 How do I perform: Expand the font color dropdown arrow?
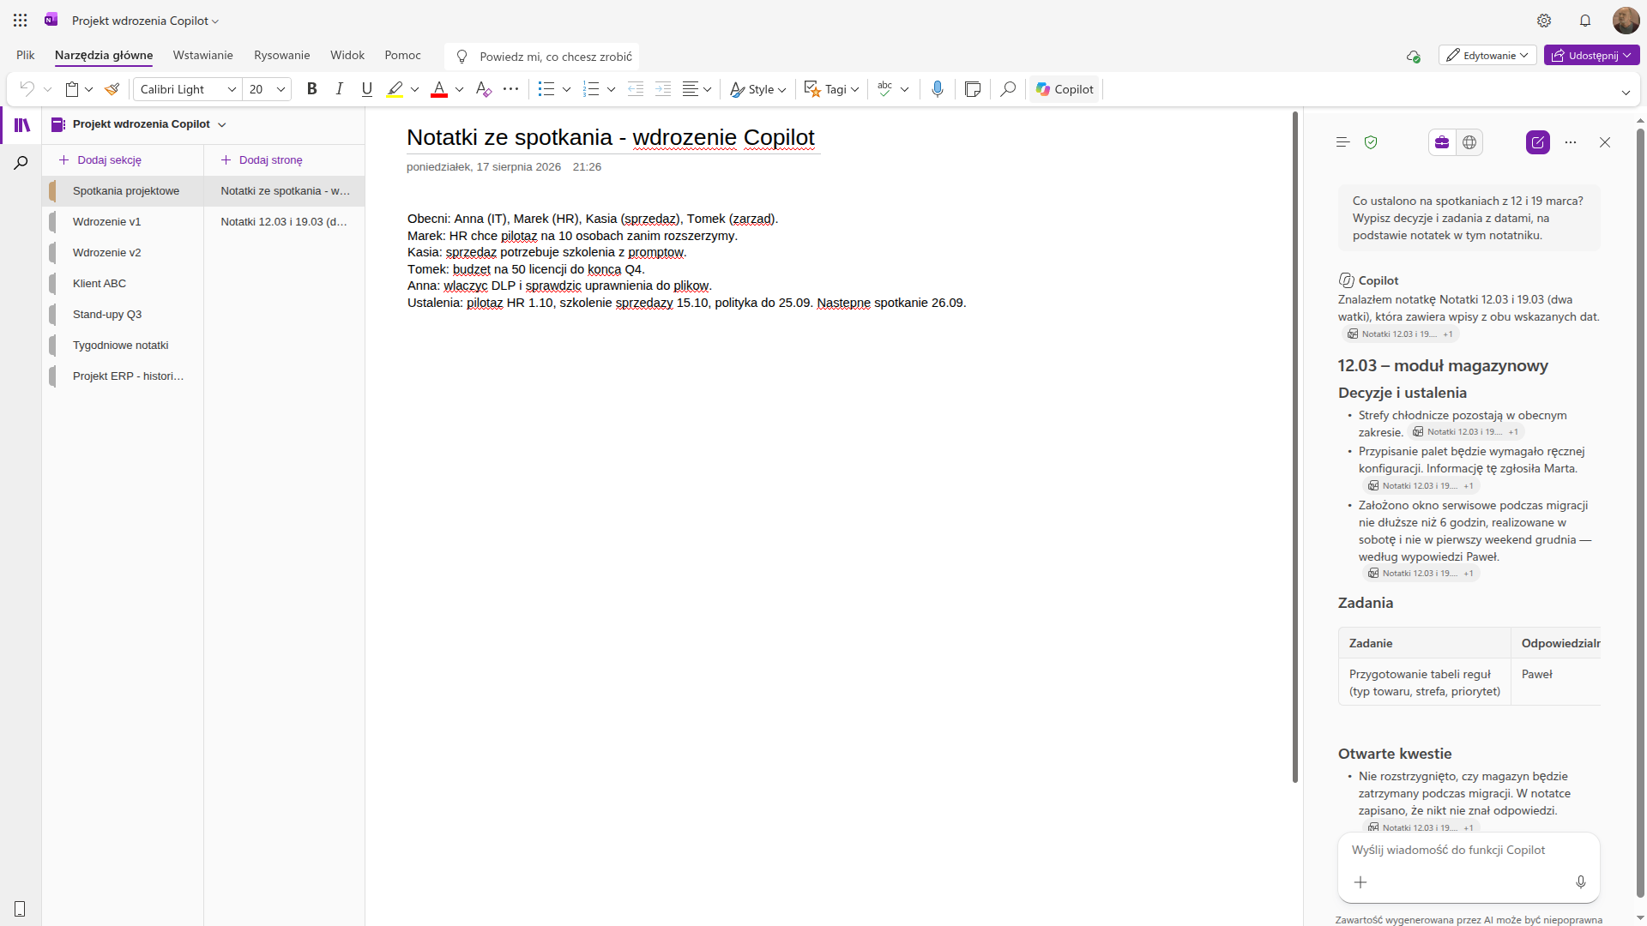460,89
